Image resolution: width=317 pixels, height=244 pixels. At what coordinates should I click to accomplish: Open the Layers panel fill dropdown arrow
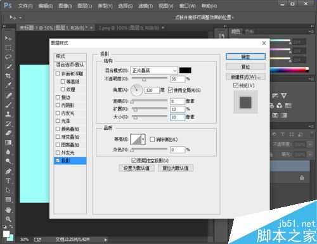coord(310,155)
